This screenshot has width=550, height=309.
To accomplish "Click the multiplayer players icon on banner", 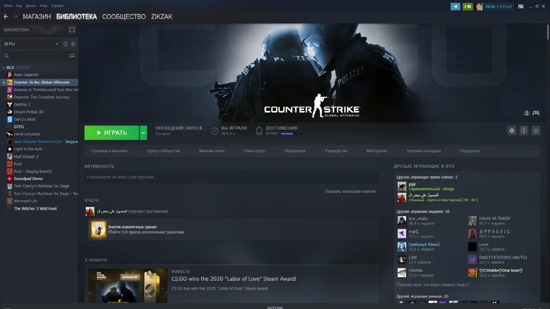I will (x=527, y=113).
